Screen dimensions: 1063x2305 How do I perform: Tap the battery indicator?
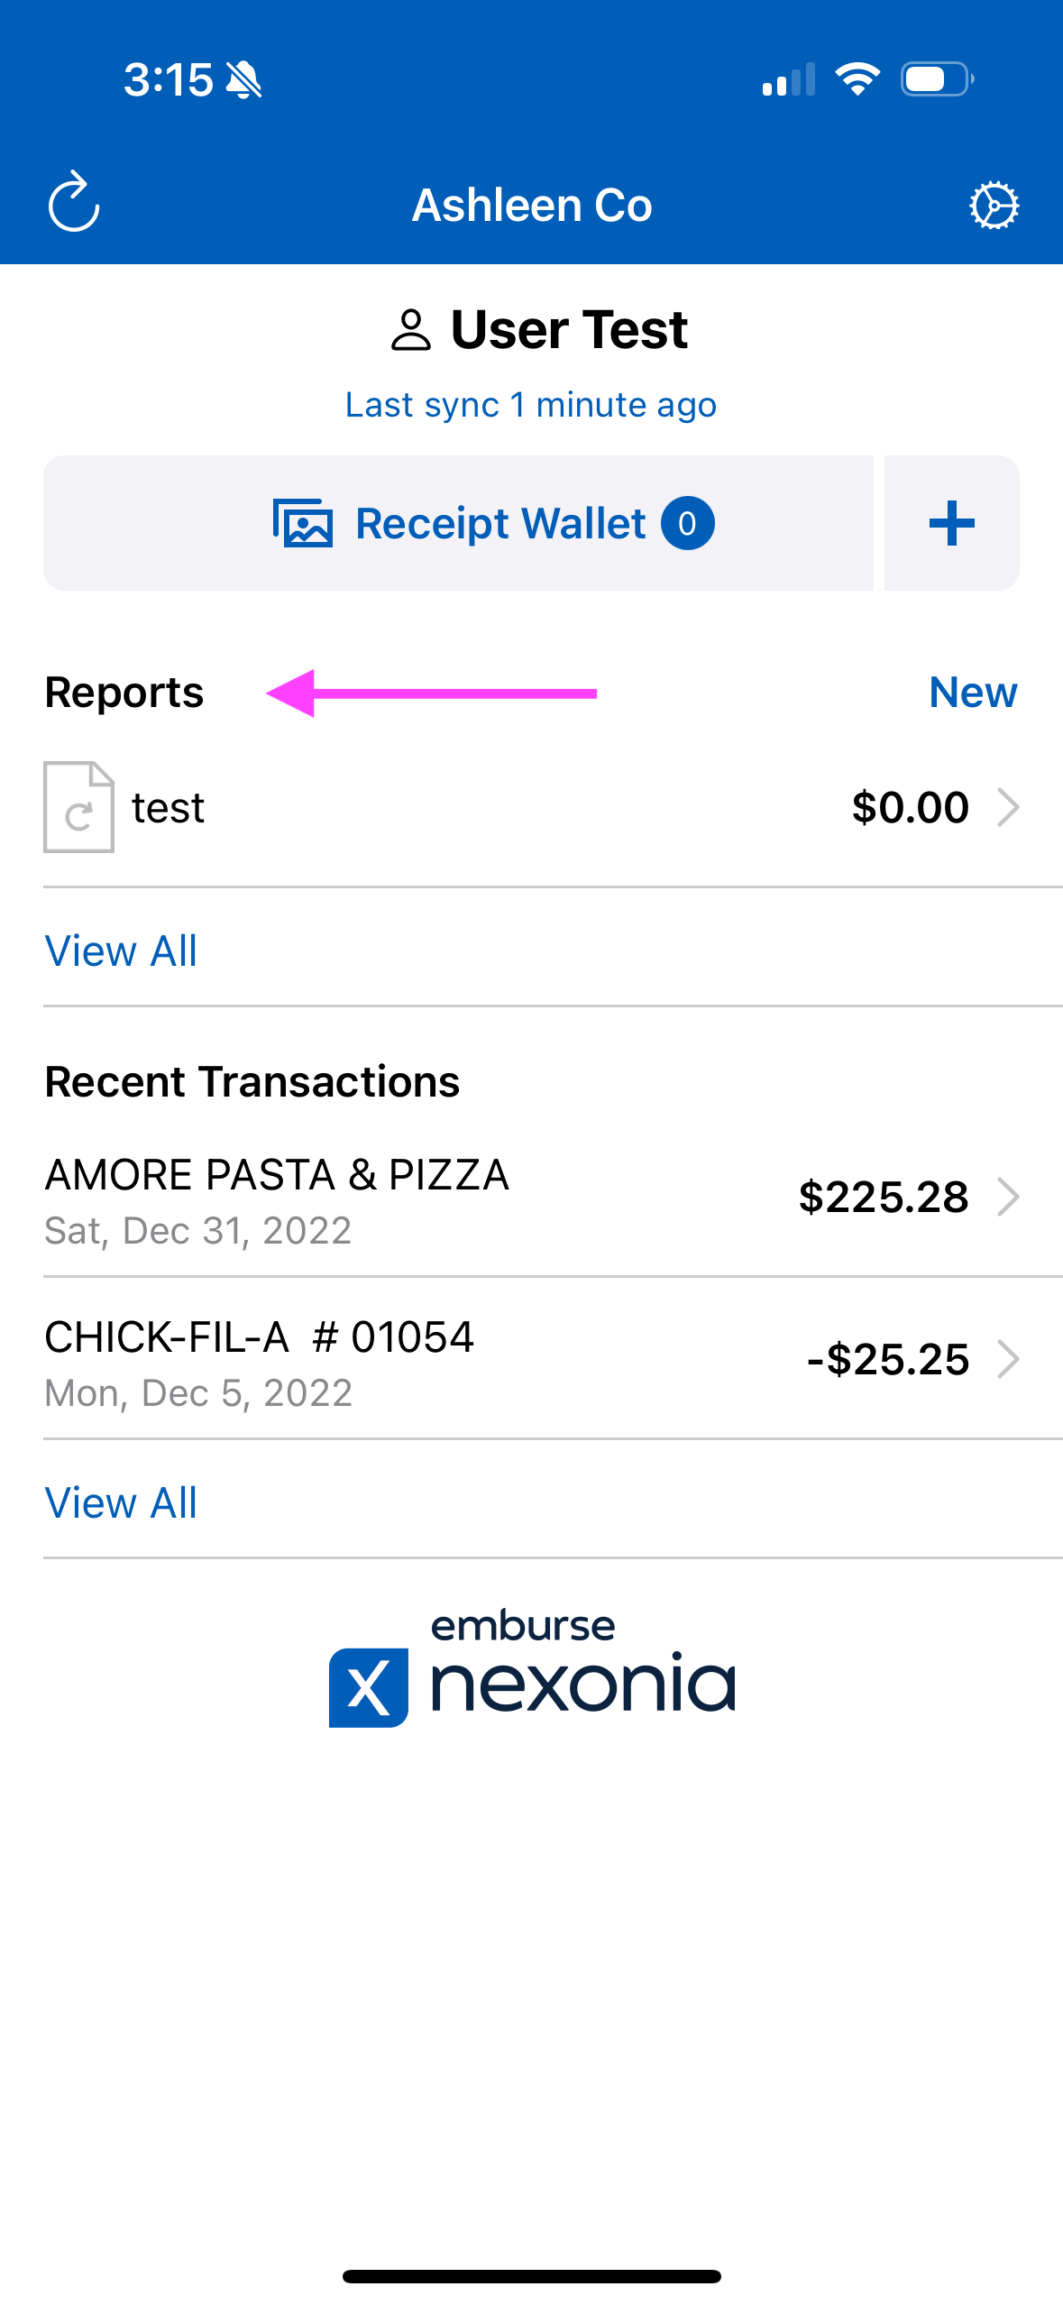[x=938, y=79]
